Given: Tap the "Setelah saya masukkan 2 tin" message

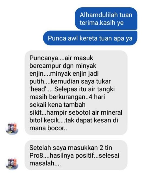Looking at the screenshot, I should pos(76,155).
